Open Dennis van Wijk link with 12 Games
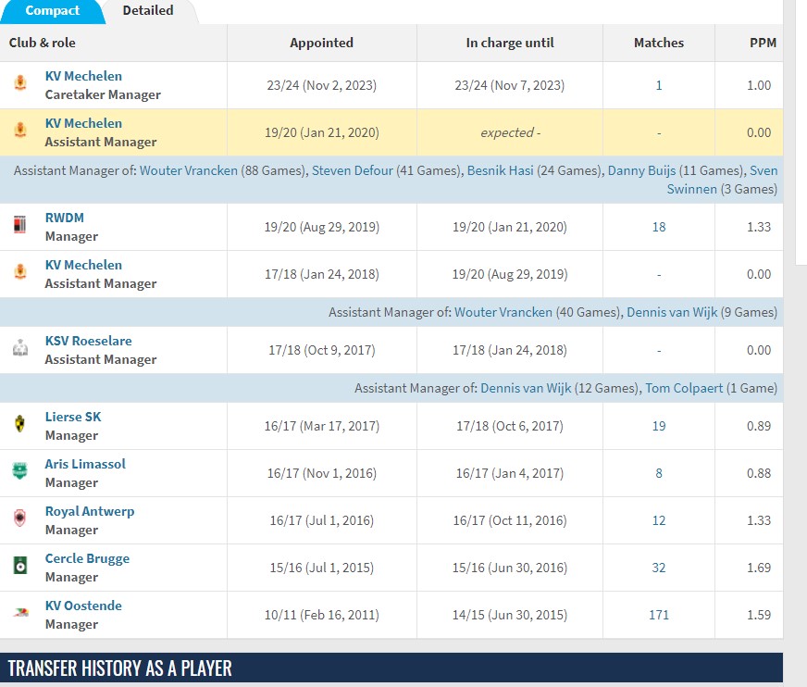This screenshot has width=807, height=687. pos(526,388)
